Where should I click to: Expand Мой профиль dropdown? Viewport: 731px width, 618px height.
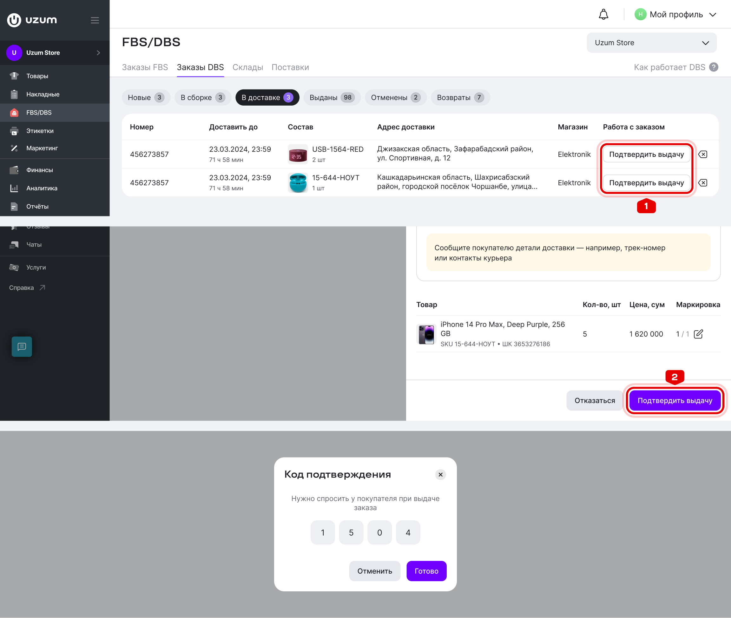pos(675,14)
